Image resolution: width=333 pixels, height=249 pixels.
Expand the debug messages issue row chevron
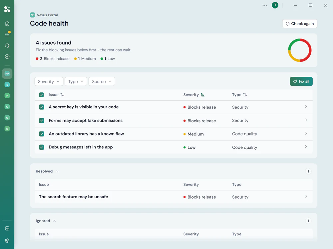point(306,147)
